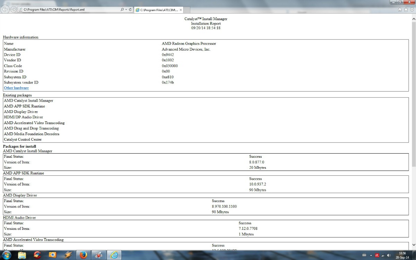The width and height of the screenshot is (416, 260).
Task: Open the Tools gear icon
Action: point(412,10)
